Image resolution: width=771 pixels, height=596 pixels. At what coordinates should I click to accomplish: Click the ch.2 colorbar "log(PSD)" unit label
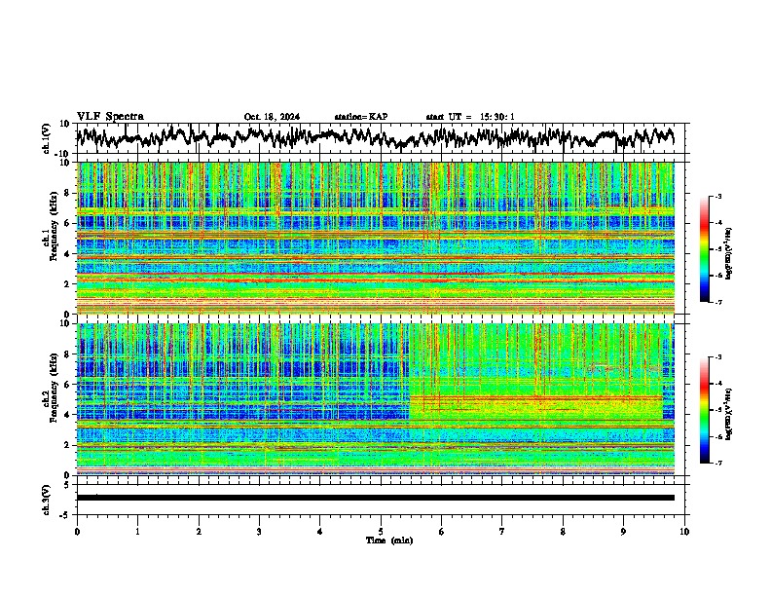pyautogui.click(x=728, y=415)
